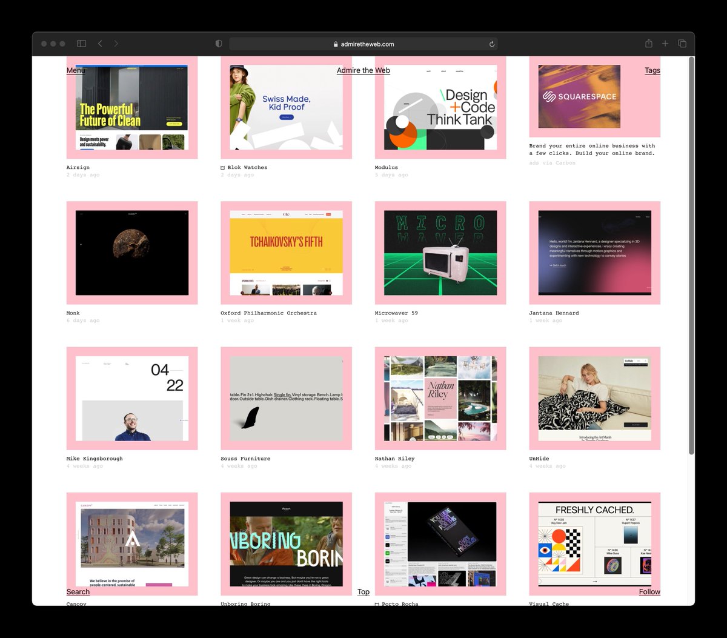Open the Mike Kingsborough thumbnail
This screenshot has width=727, height=638.
click(x=132, y=398)
